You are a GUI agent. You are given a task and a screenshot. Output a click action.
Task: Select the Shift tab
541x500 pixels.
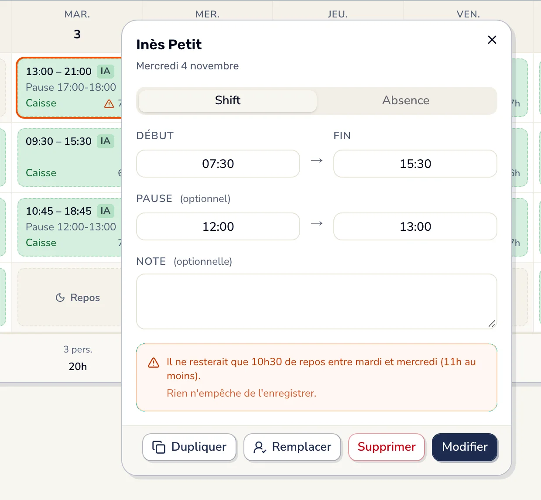coord(228,100)
